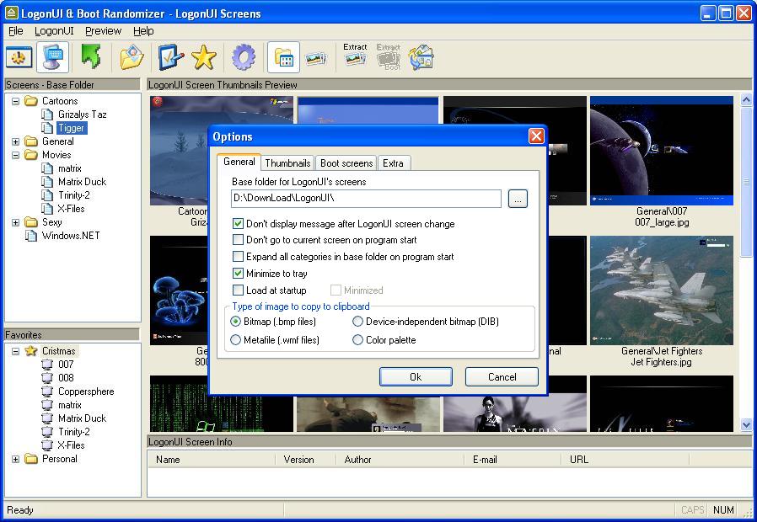Select X-Files under the Movies folder
Viewport: 757px width, 522px height.
click(x=71, y=209)
